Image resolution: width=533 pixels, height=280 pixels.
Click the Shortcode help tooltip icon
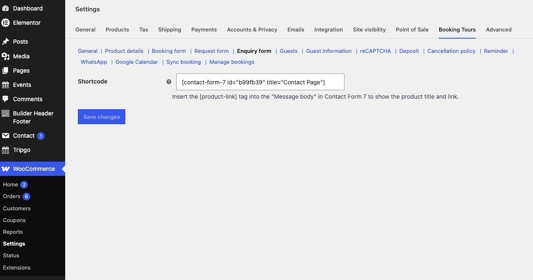[169, 82]
